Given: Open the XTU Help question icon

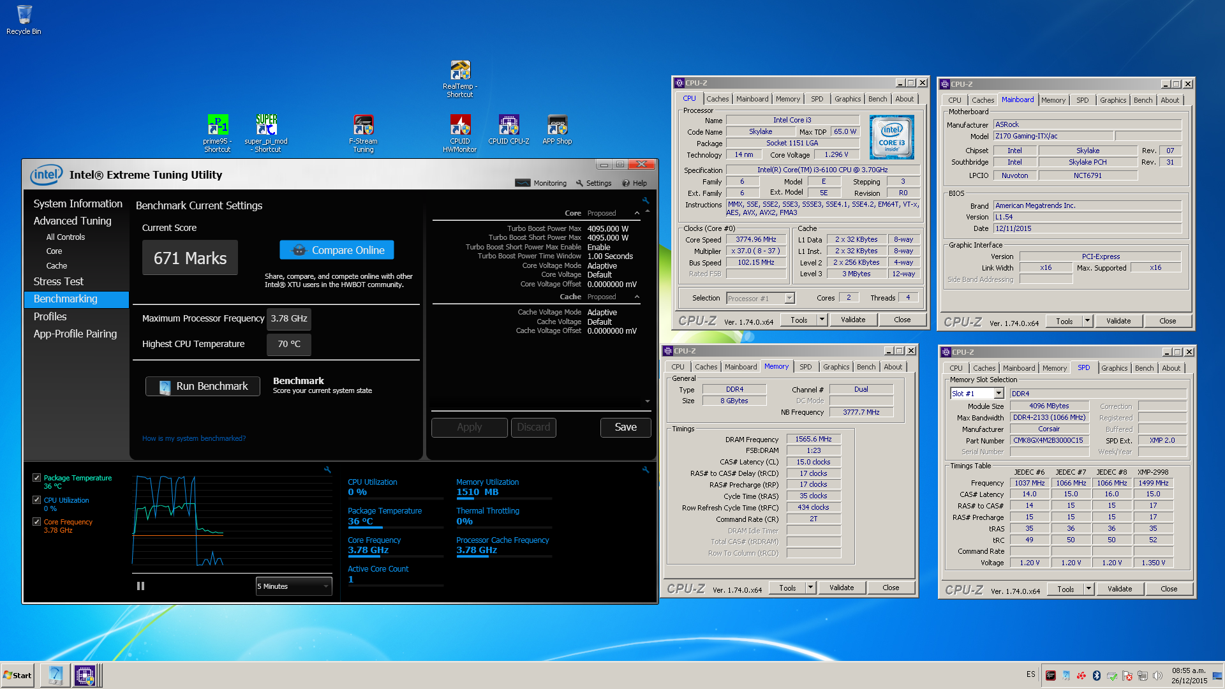Looking at the screenshot, I should click(x=626, y=183).
